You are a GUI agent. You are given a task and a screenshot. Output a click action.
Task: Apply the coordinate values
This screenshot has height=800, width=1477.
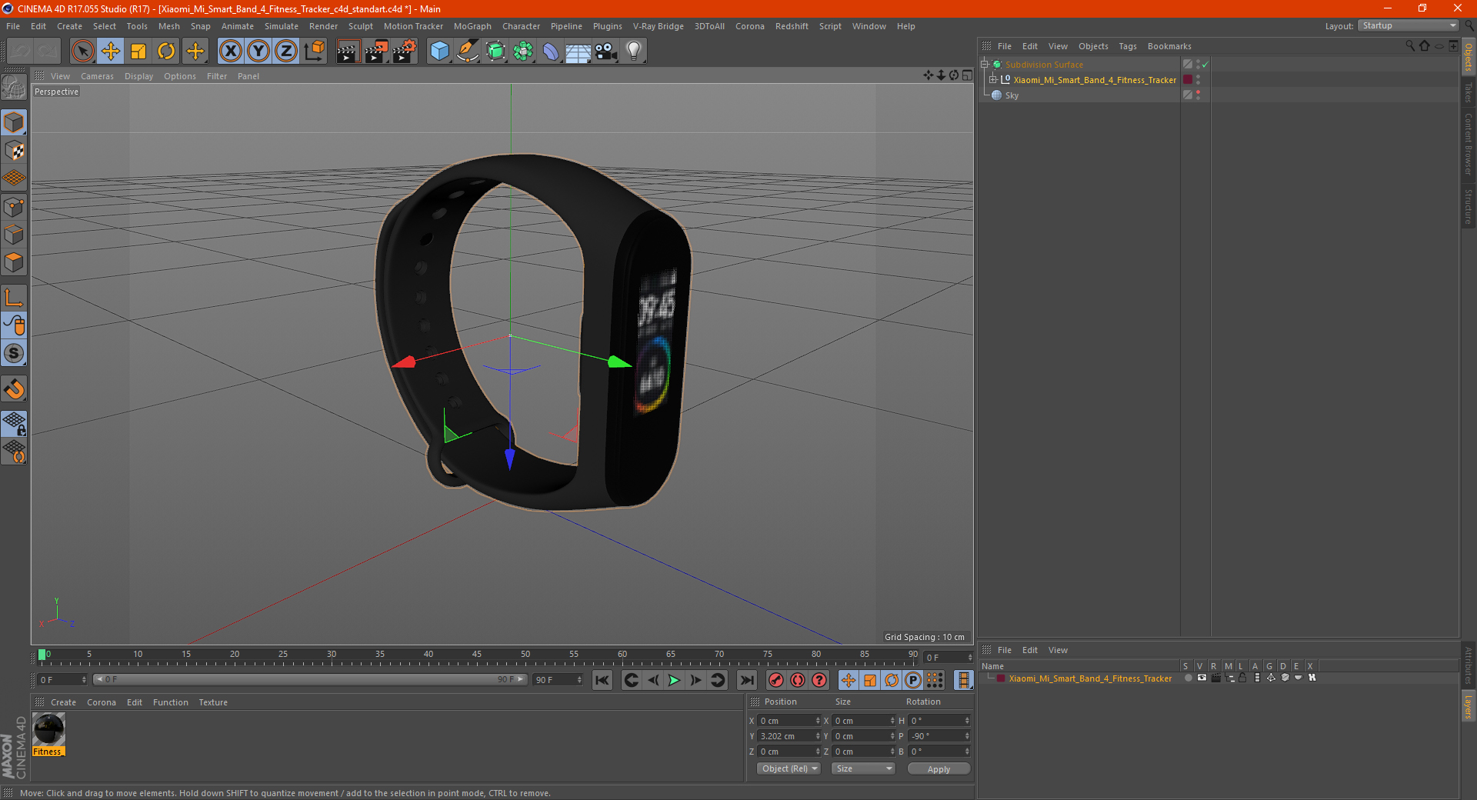click(939, 768)
